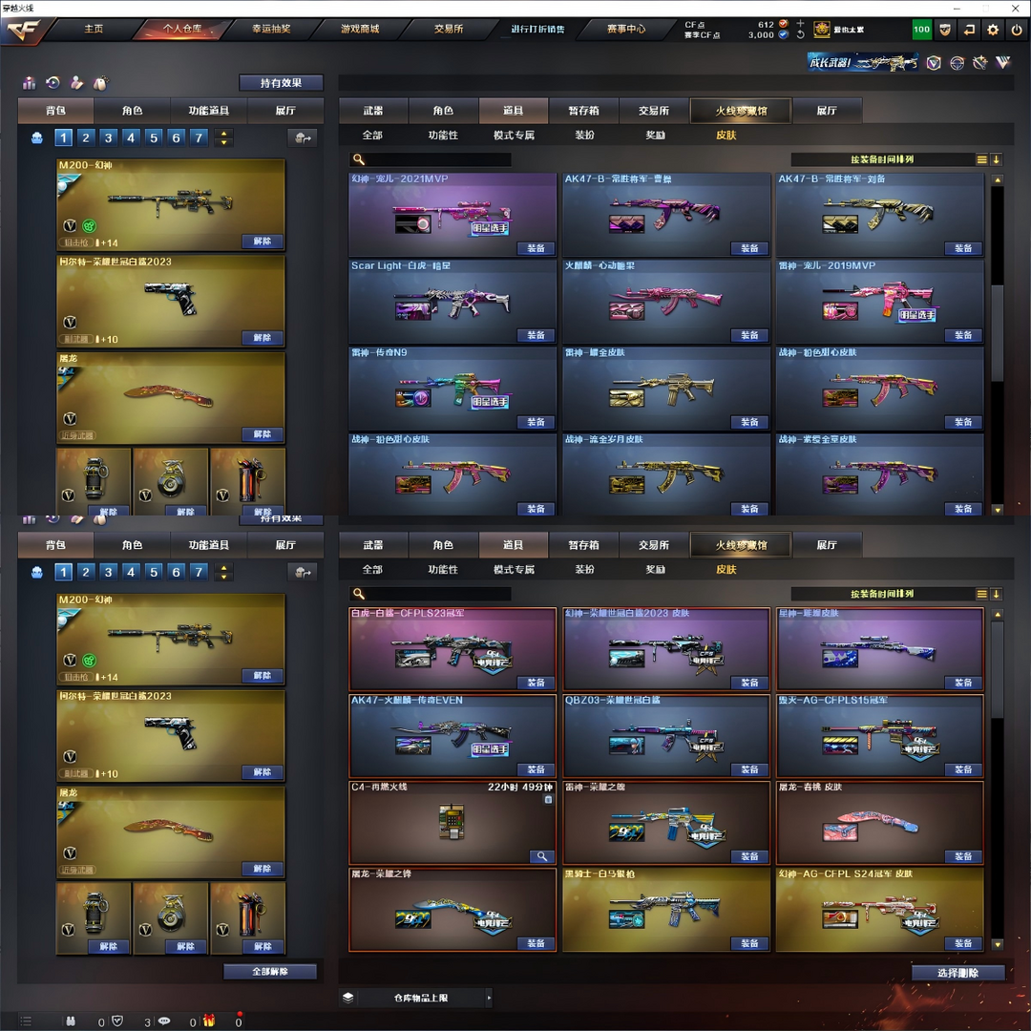Go to the 主页 tab
Viewport: 1031px width, 1031px height.
point(94,29)
